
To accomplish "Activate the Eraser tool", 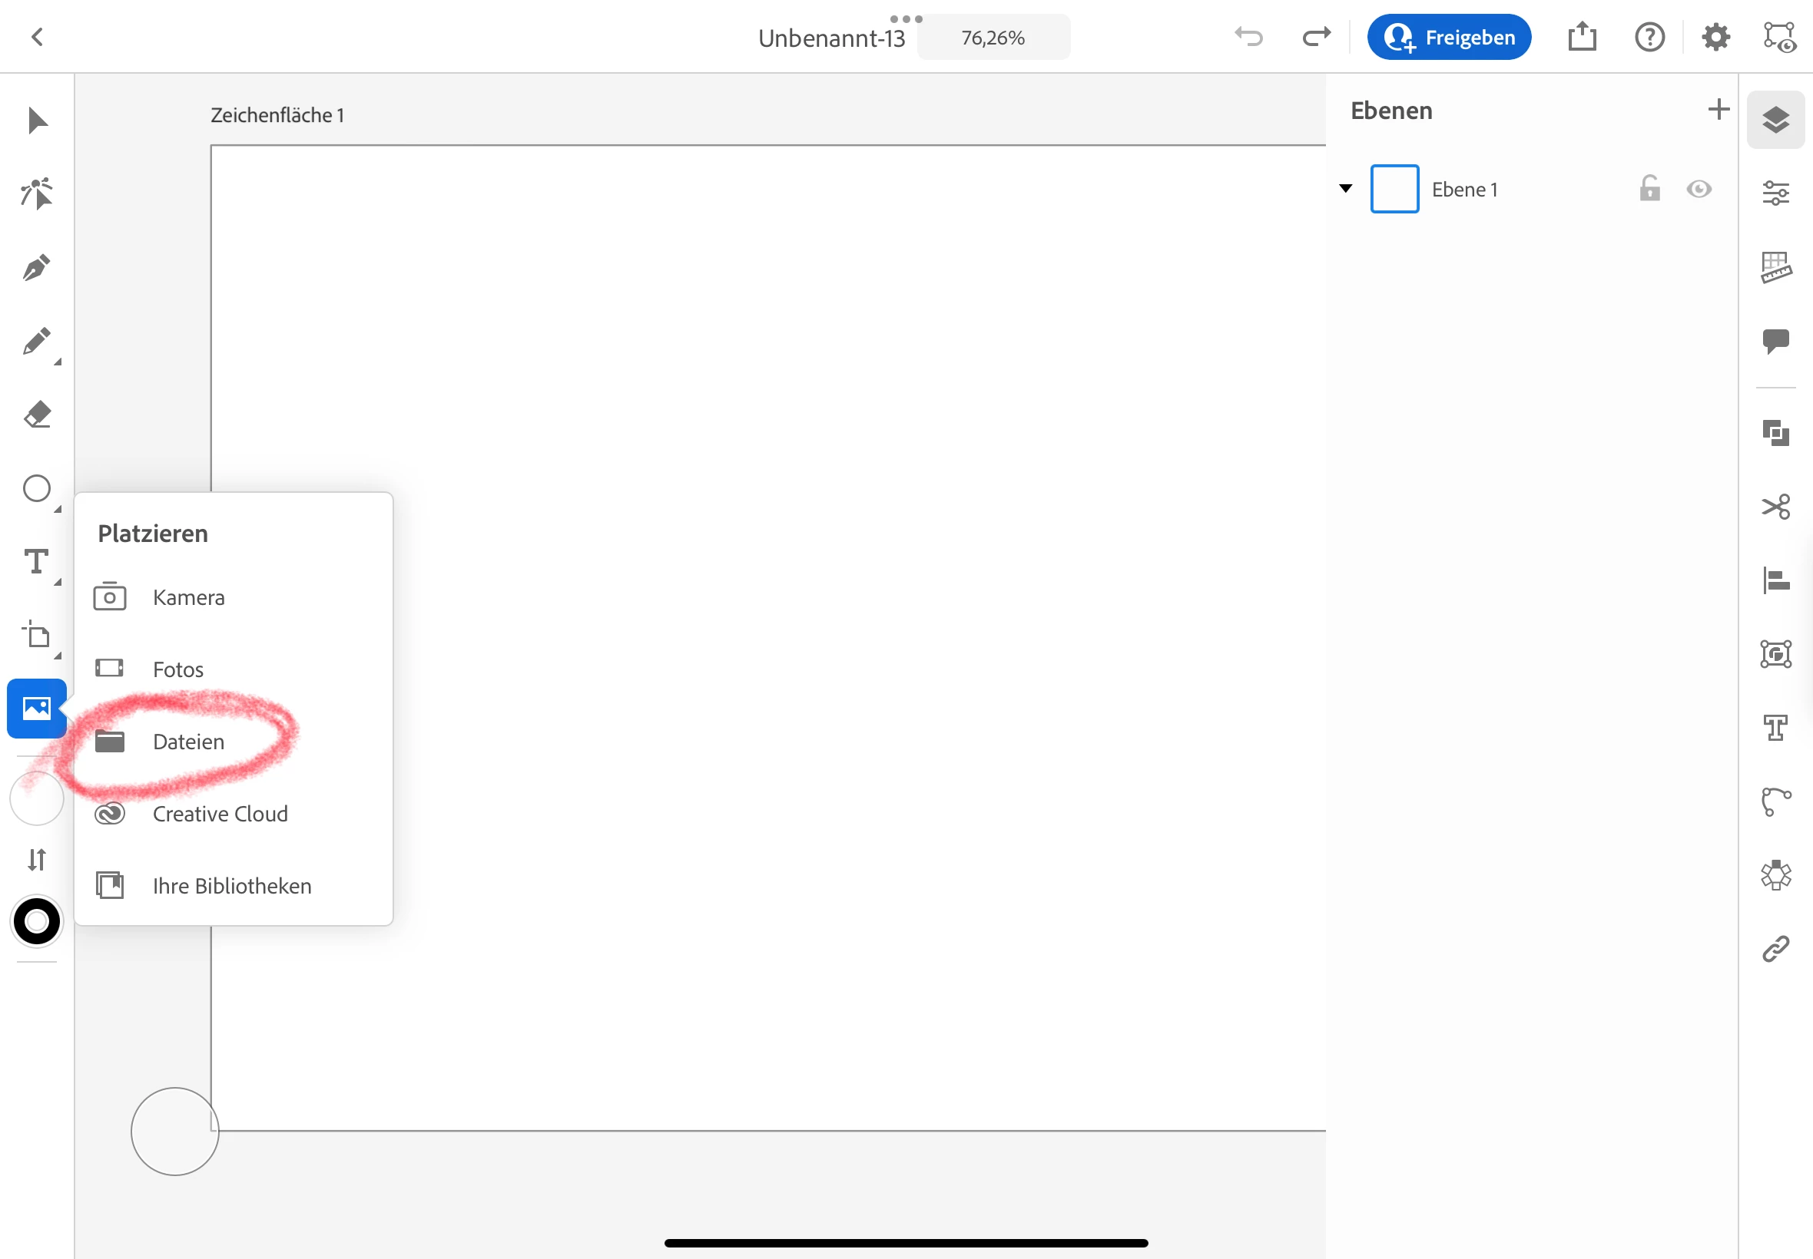I will click(36, 415).
